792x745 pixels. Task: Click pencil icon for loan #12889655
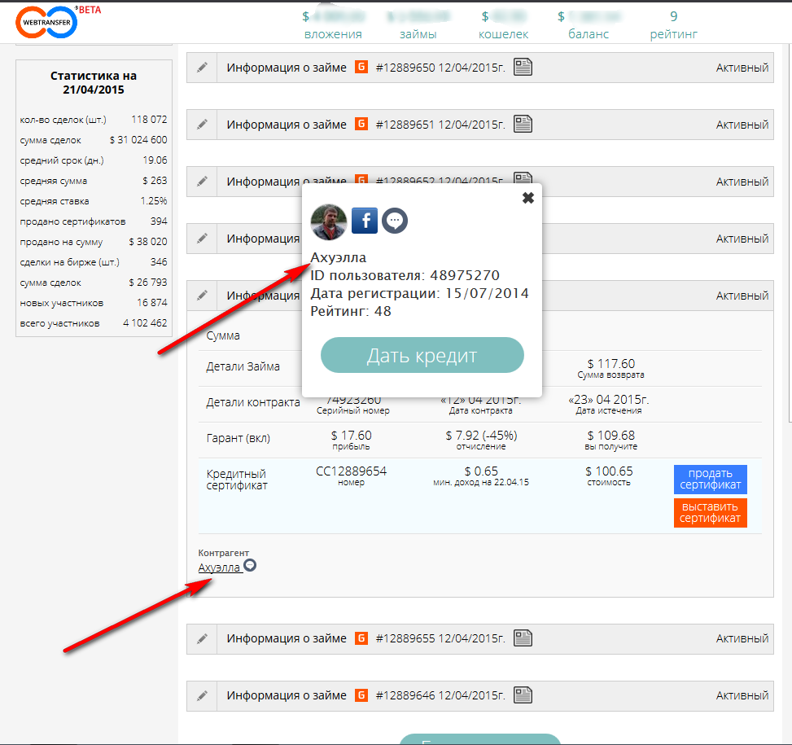pos(202,639)
